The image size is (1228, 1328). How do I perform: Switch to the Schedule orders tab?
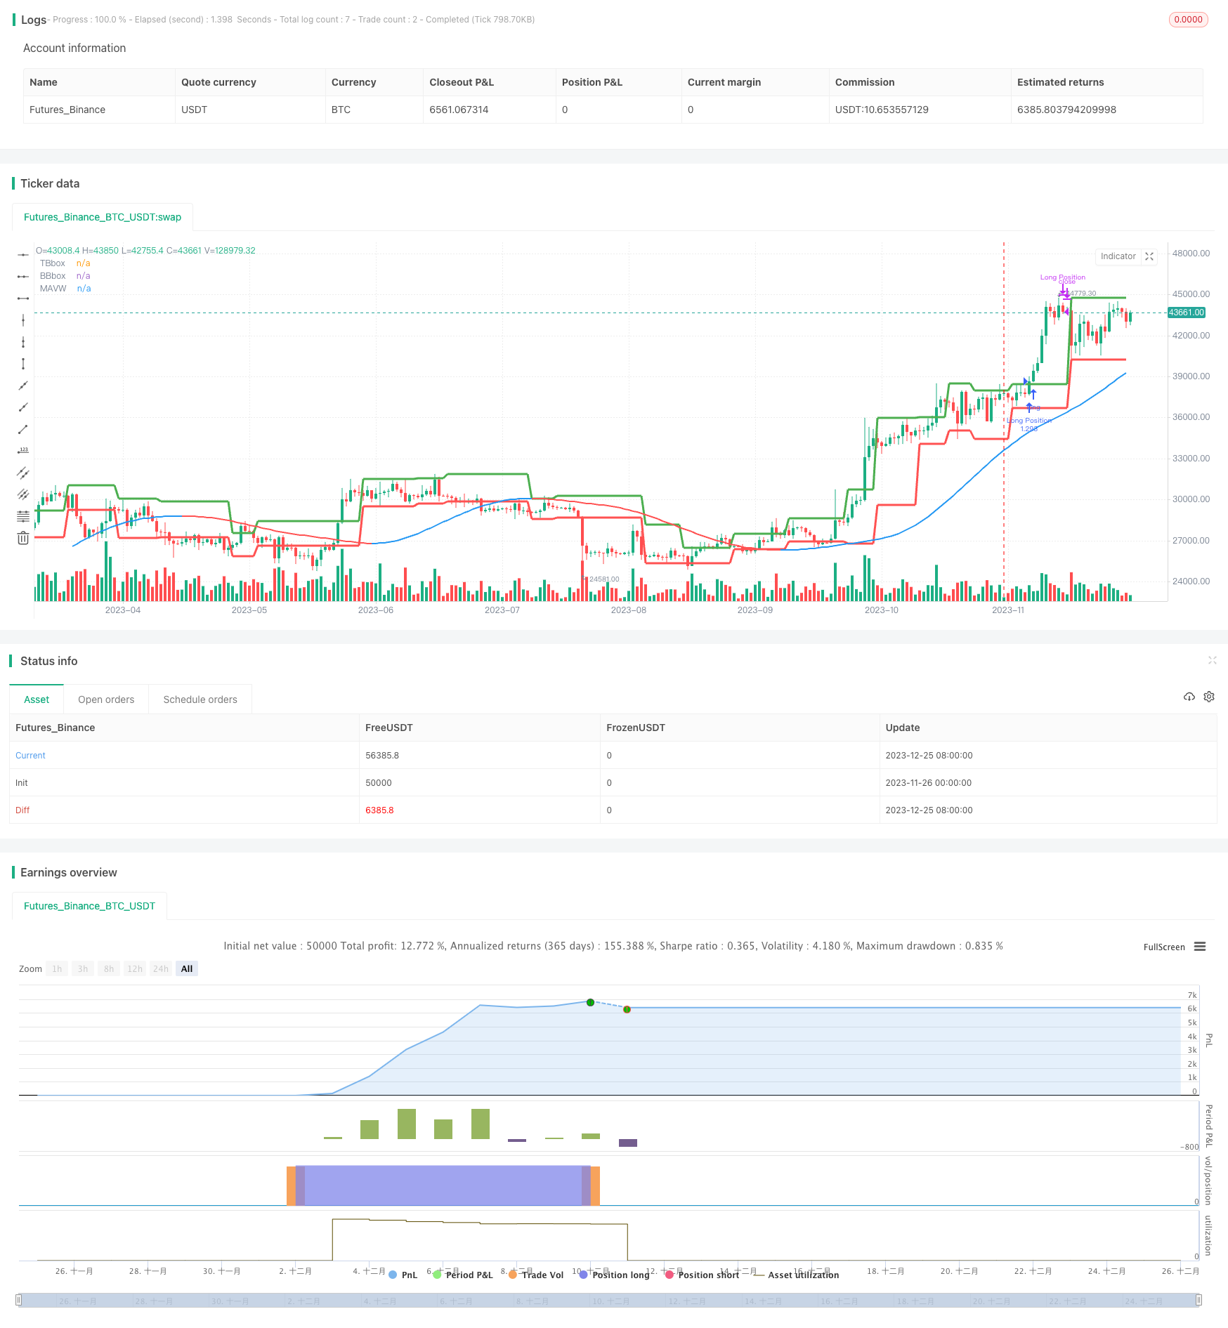coord(200,699)
